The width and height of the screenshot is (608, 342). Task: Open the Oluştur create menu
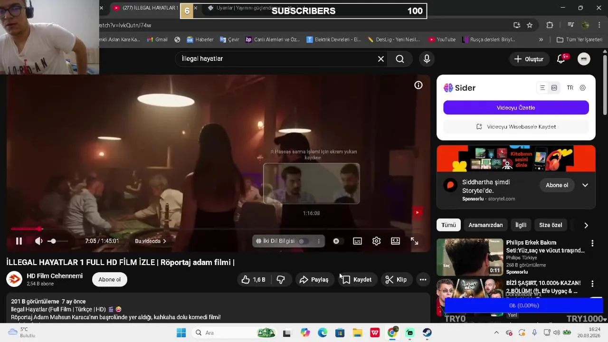pos(529,59)
